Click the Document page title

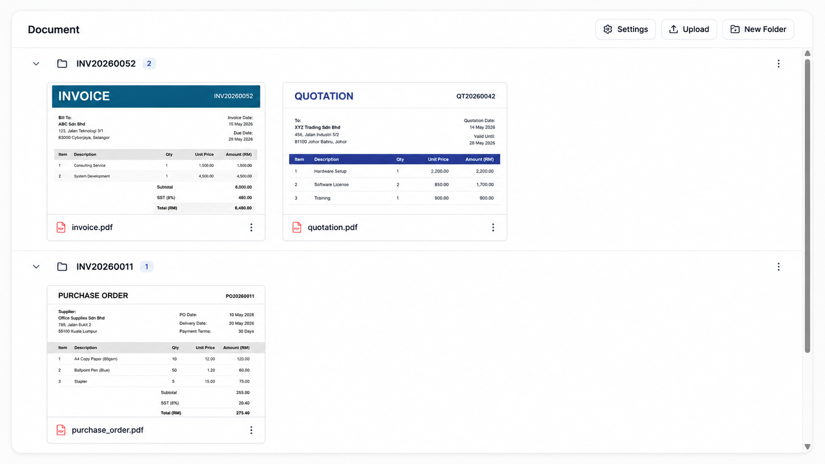click(x=54, y=30)
